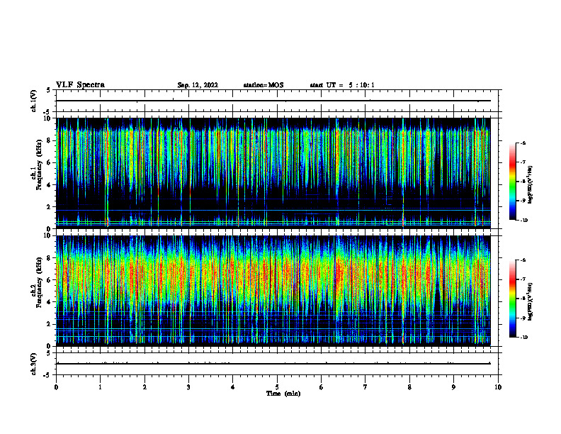Click time axis tick label "3"
Image resolution: width=561 pixels, height=434 pixels.
pos(188,387)
